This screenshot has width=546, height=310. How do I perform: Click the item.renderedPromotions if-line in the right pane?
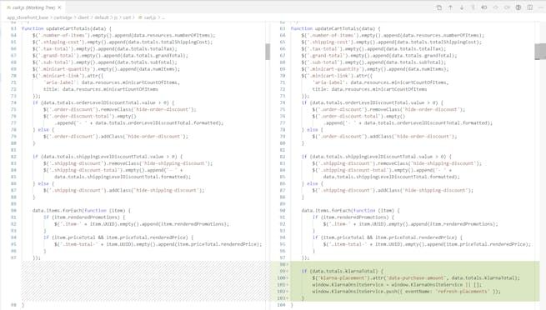(x=353, y=217)
